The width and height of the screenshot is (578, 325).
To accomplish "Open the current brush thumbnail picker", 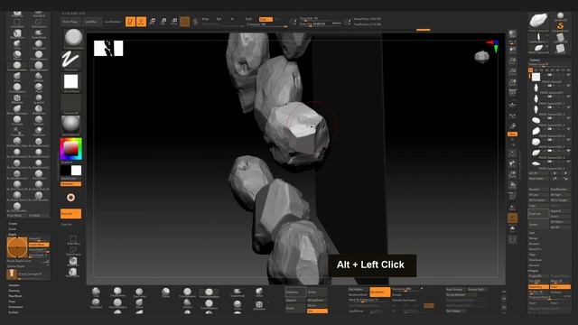I will pyautogui.click(x=73, y=38).
